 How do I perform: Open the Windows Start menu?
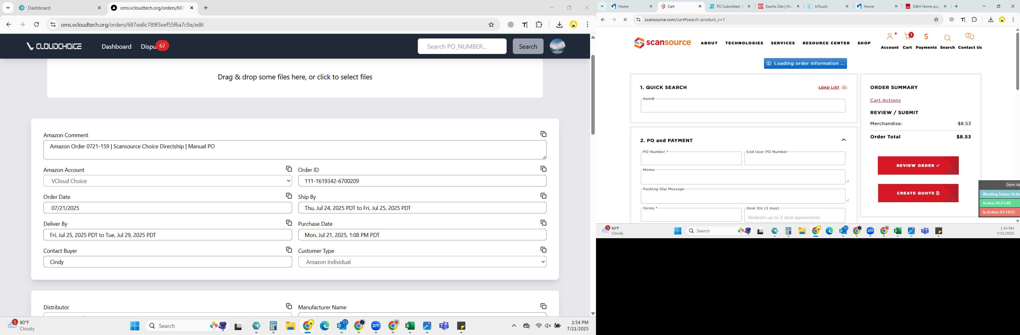[x=135, y=326]
